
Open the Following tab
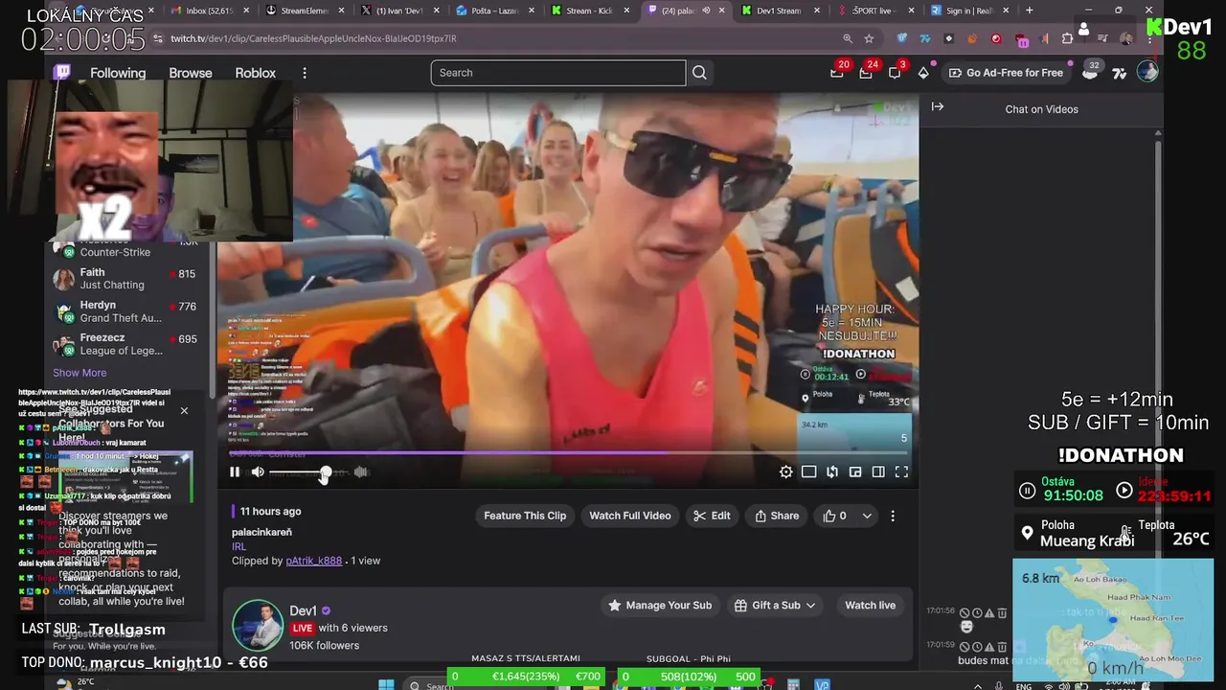[118, 73]
